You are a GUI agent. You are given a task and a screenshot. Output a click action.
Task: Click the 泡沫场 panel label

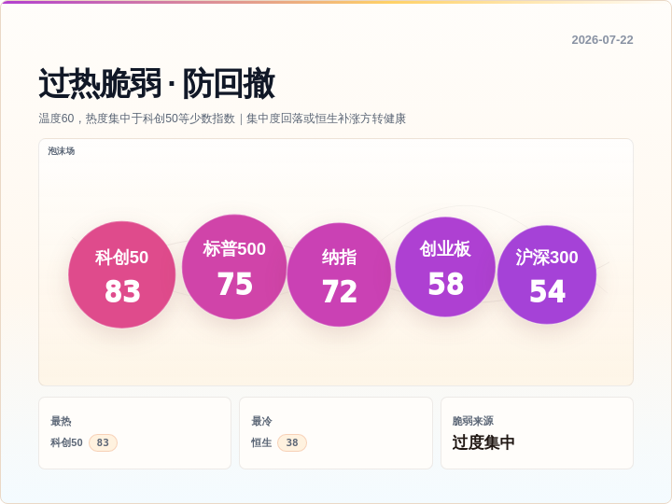coord(62,151)
